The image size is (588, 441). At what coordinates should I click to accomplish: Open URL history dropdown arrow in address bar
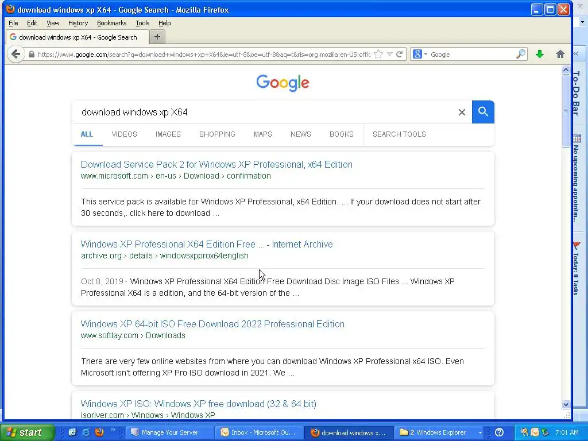coord(390,55)
